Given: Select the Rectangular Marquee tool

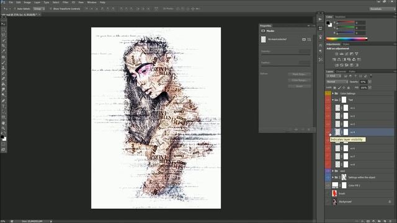Looking at the screenshot, I should tap(3, 30).
